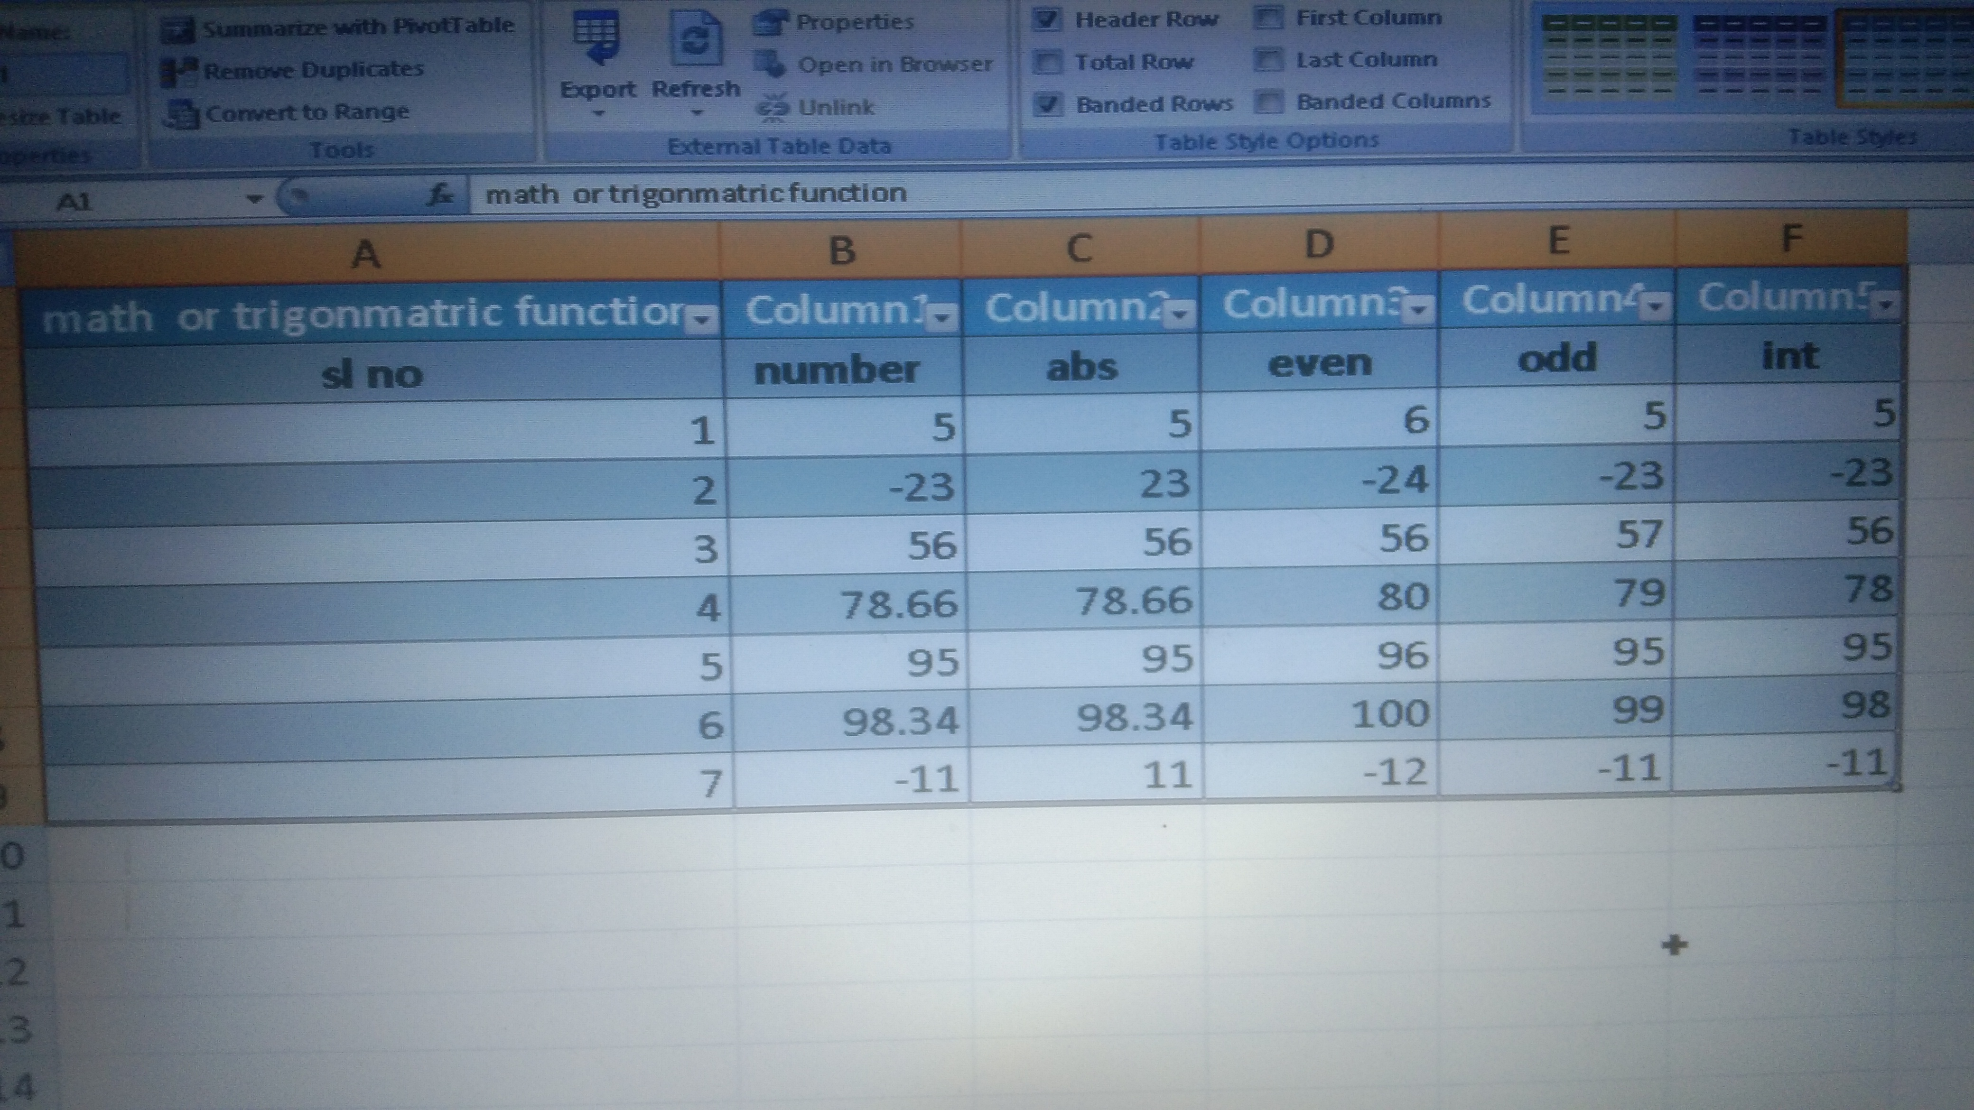Viewport: 1974px width, 1110px height.
Task: Click the insert function fx button
Action: (439, 195)
